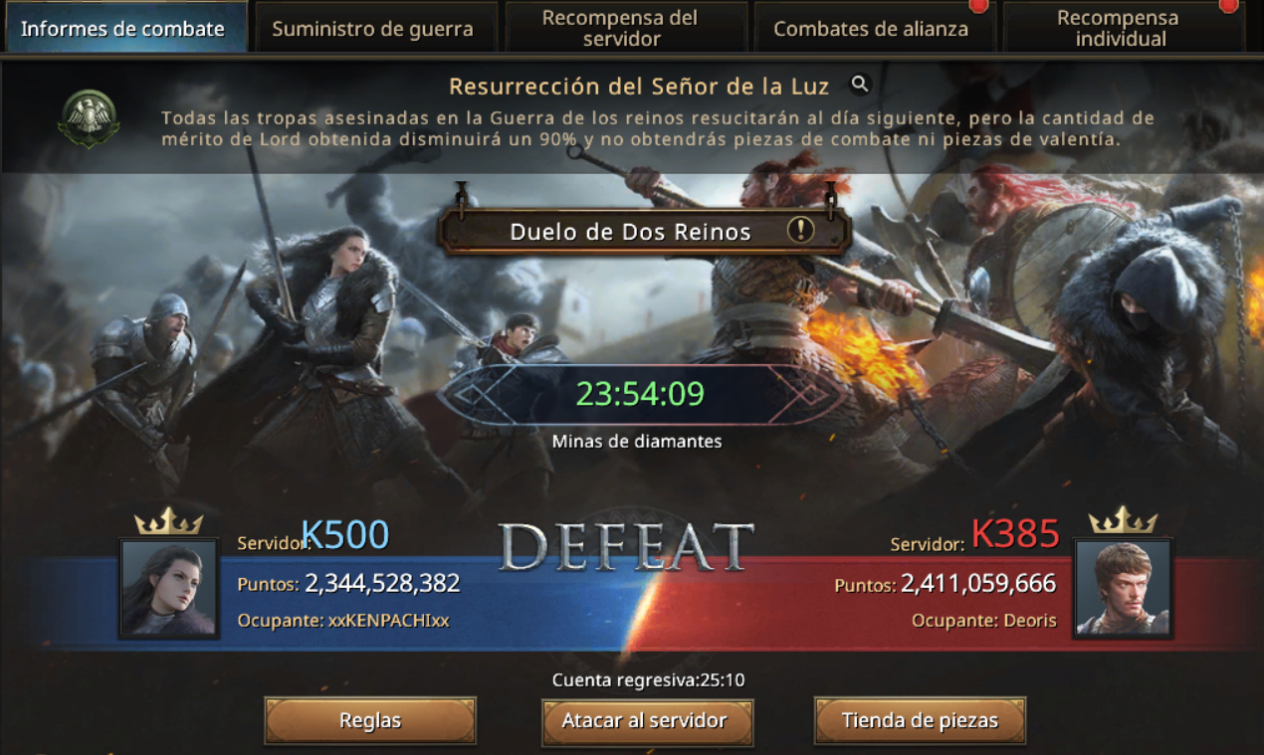Click the K500 occupant portrait
Screen dimensions: 1264x755
click(169, 588)
